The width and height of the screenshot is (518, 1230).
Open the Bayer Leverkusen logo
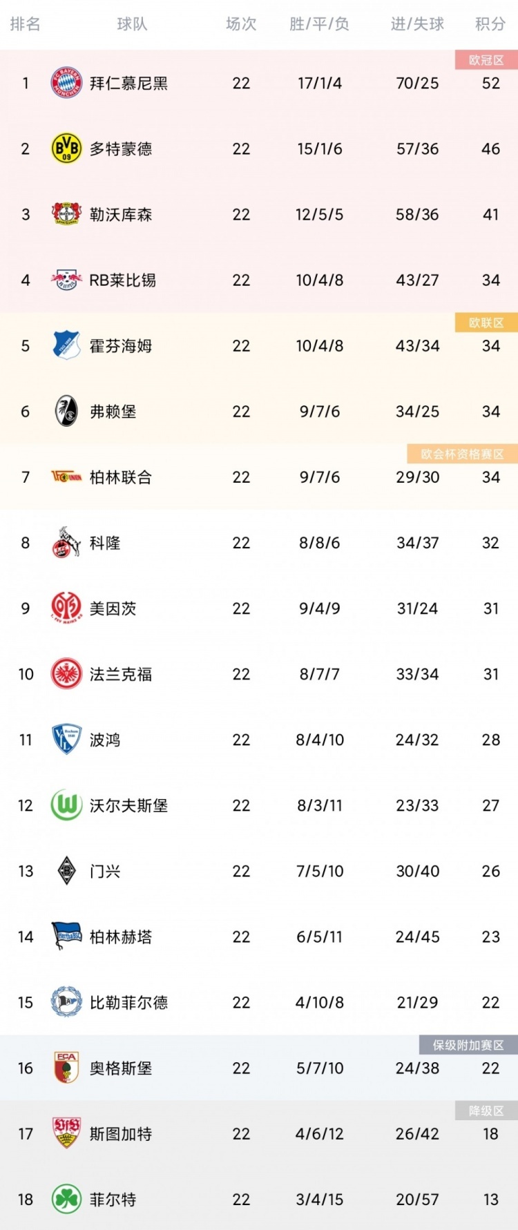(66, 214)
